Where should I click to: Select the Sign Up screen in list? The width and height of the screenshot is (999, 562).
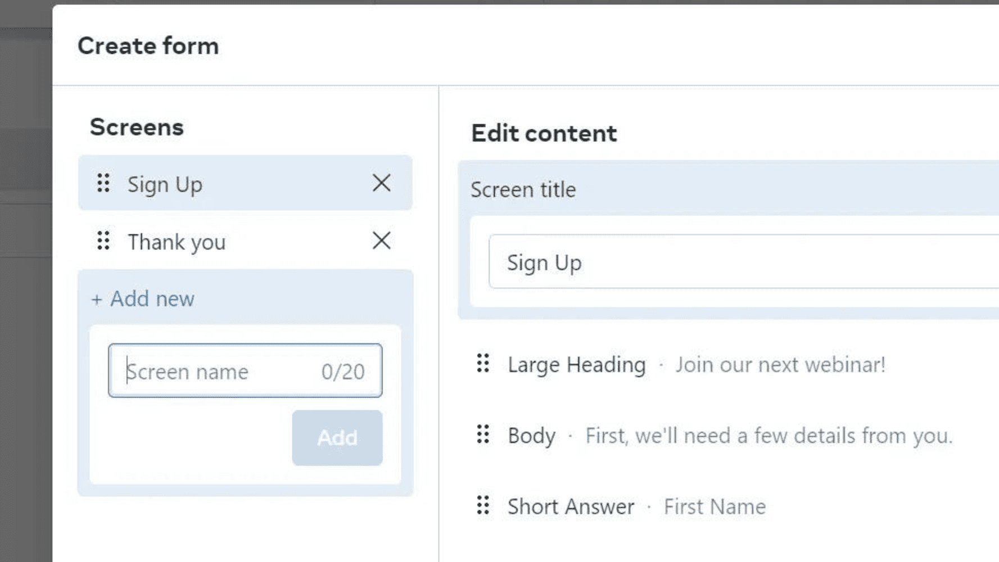click(165, 184)
